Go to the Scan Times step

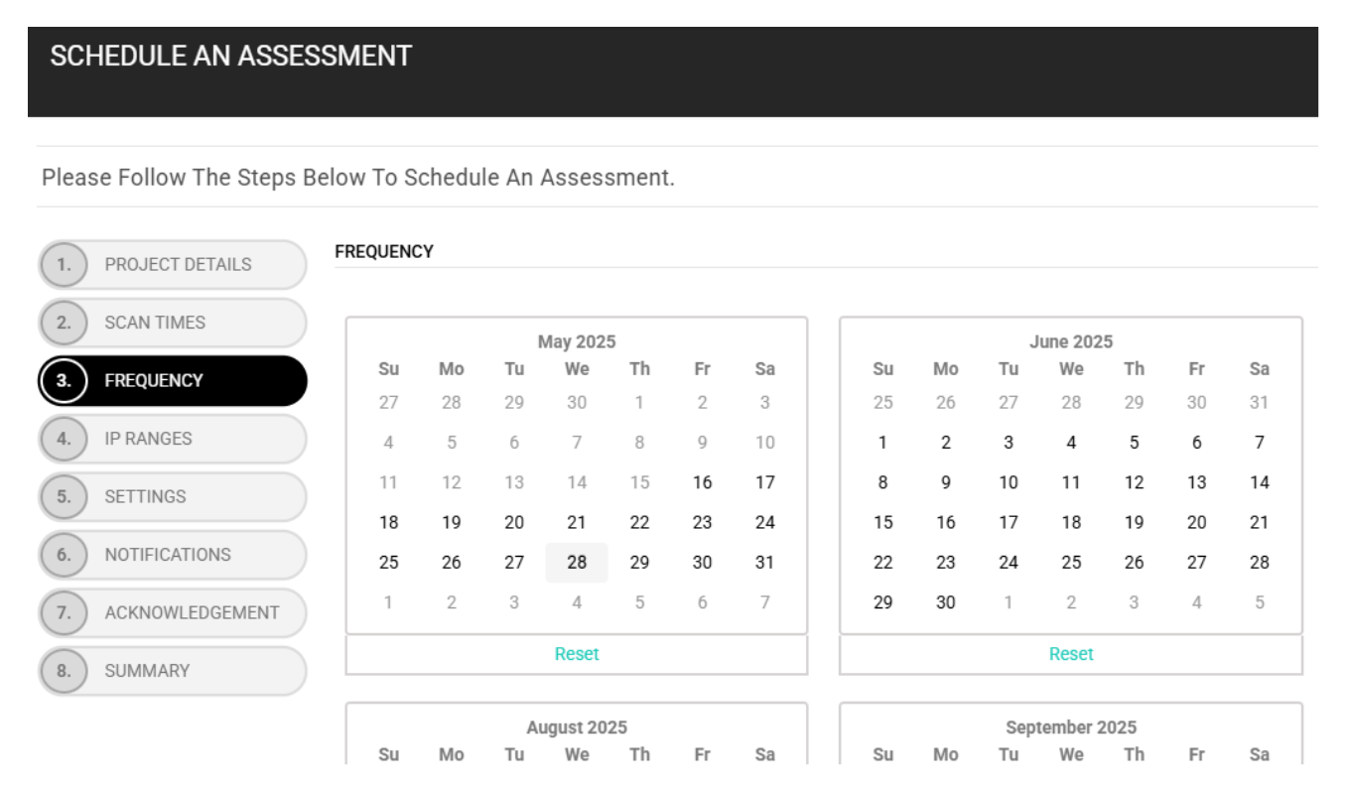(173, 323)
